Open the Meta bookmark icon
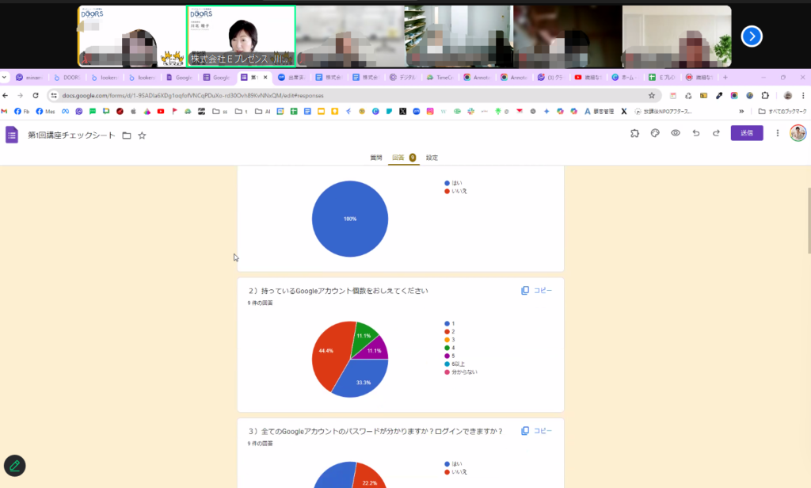 coord(65,111)
